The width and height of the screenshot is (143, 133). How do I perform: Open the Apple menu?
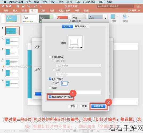[5, 2]
